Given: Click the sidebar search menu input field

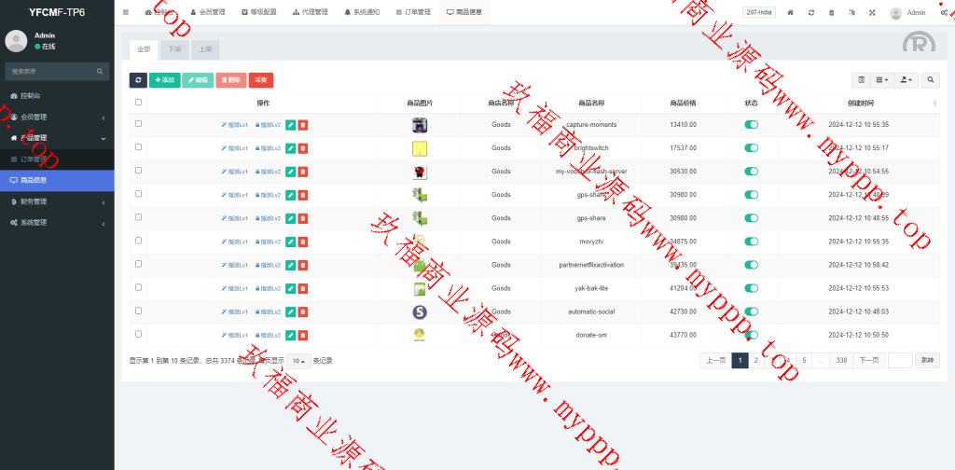Looking at the screenshot, I should click(x=51, y=71).
